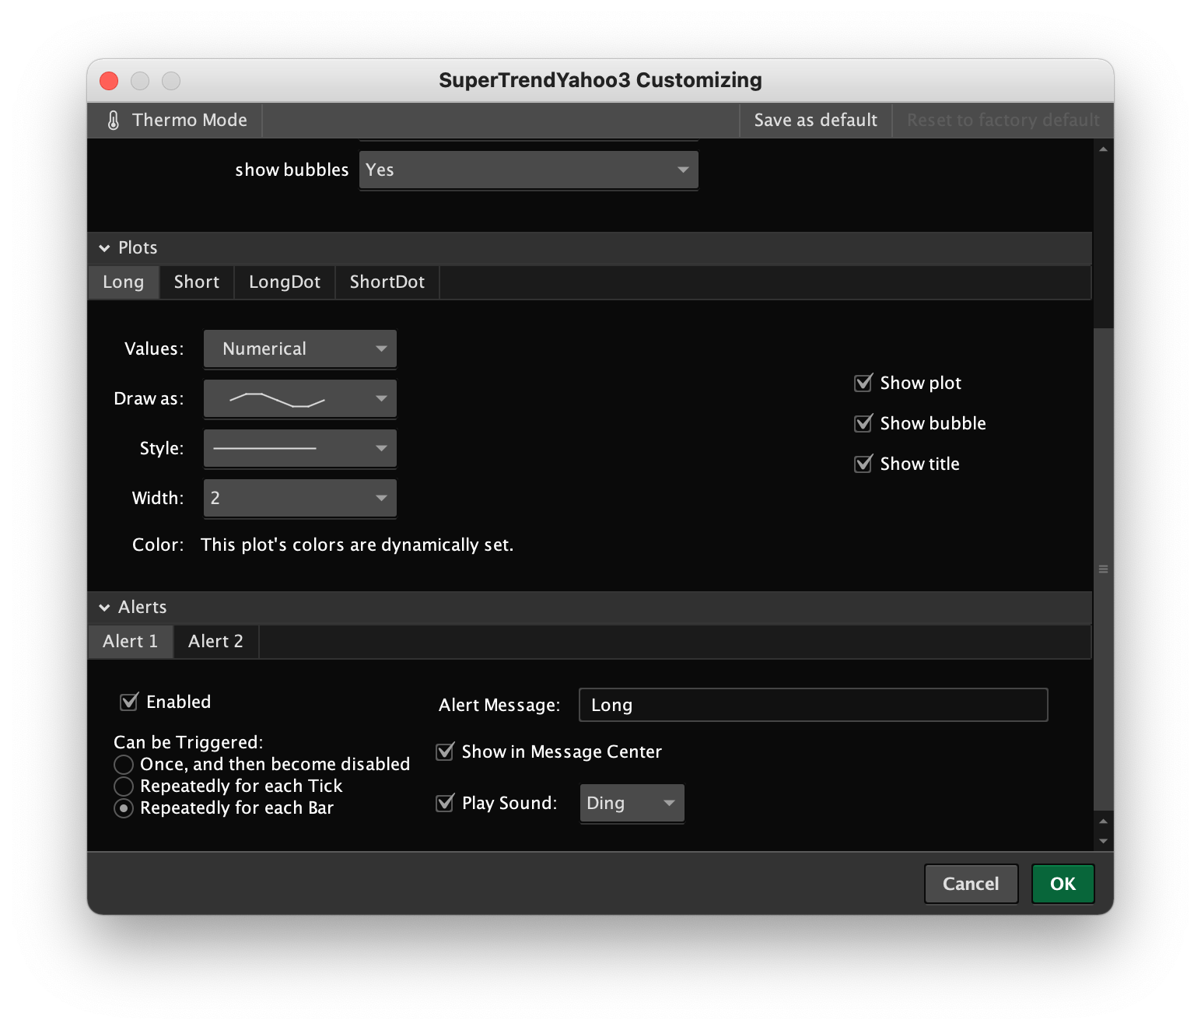Screen dimensions: 1201x1030
Task: Open the show bubbles dropdown
Action: (528, 170)
